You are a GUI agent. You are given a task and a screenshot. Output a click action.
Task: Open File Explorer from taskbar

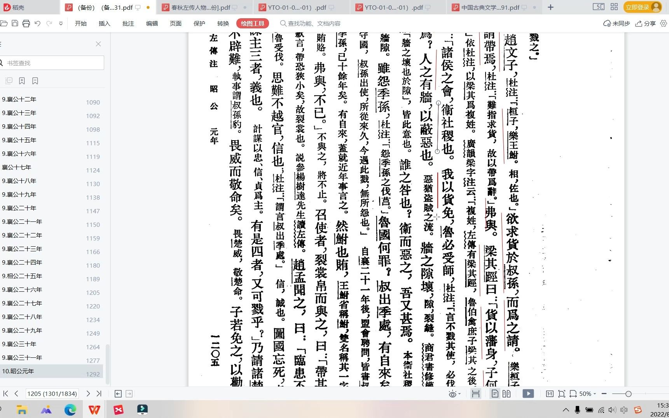click(22, 409)
